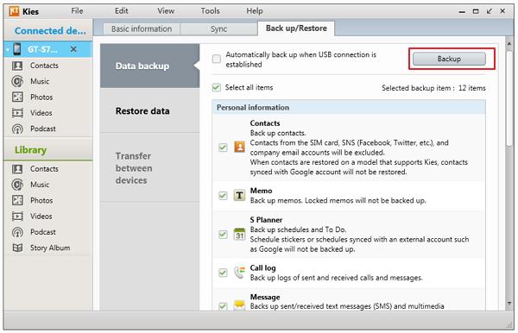The height and width of the screenshot is (333, 518).
Task: Select Back up/Restore tab
Action: [296, 28]
